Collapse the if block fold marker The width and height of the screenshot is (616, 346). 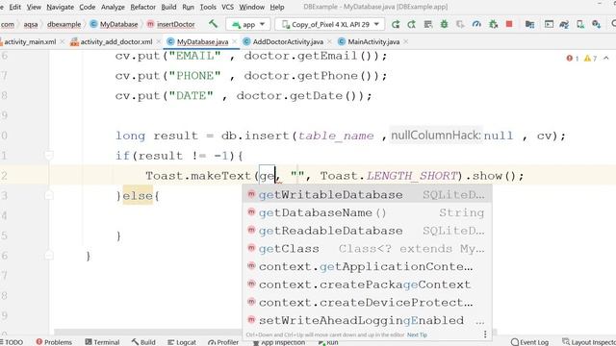click(x=49, y=156)
